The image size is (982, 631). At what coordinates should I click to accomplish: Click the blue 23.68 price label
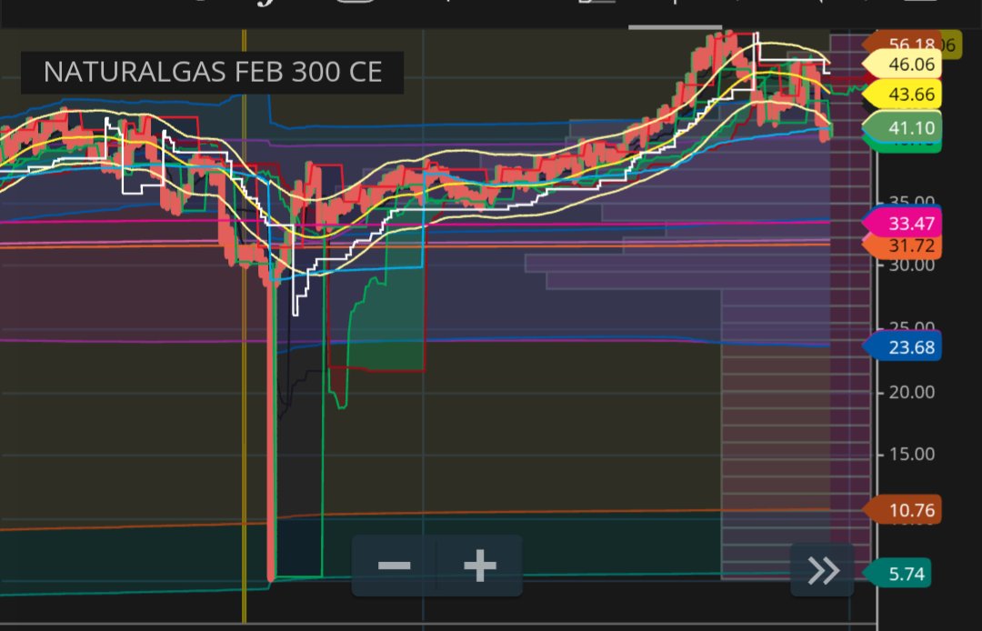[x=902, y=346]
